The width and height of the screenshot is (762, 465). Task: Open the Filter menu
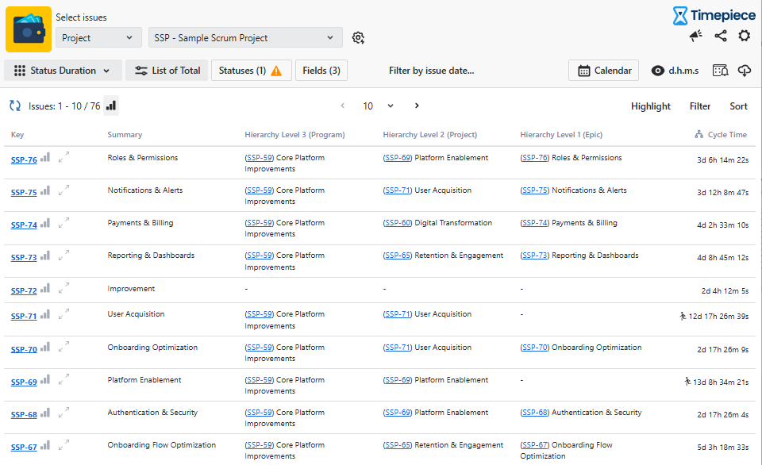700,106
